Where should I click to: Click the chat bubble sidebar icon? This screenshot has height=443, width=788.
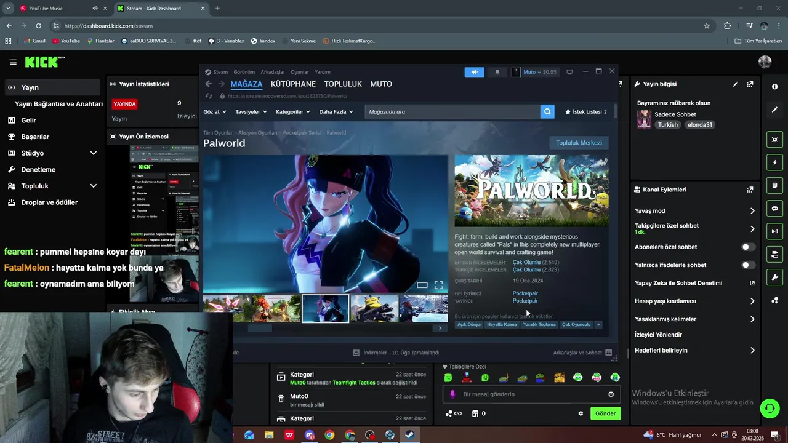tap(774, 209)
